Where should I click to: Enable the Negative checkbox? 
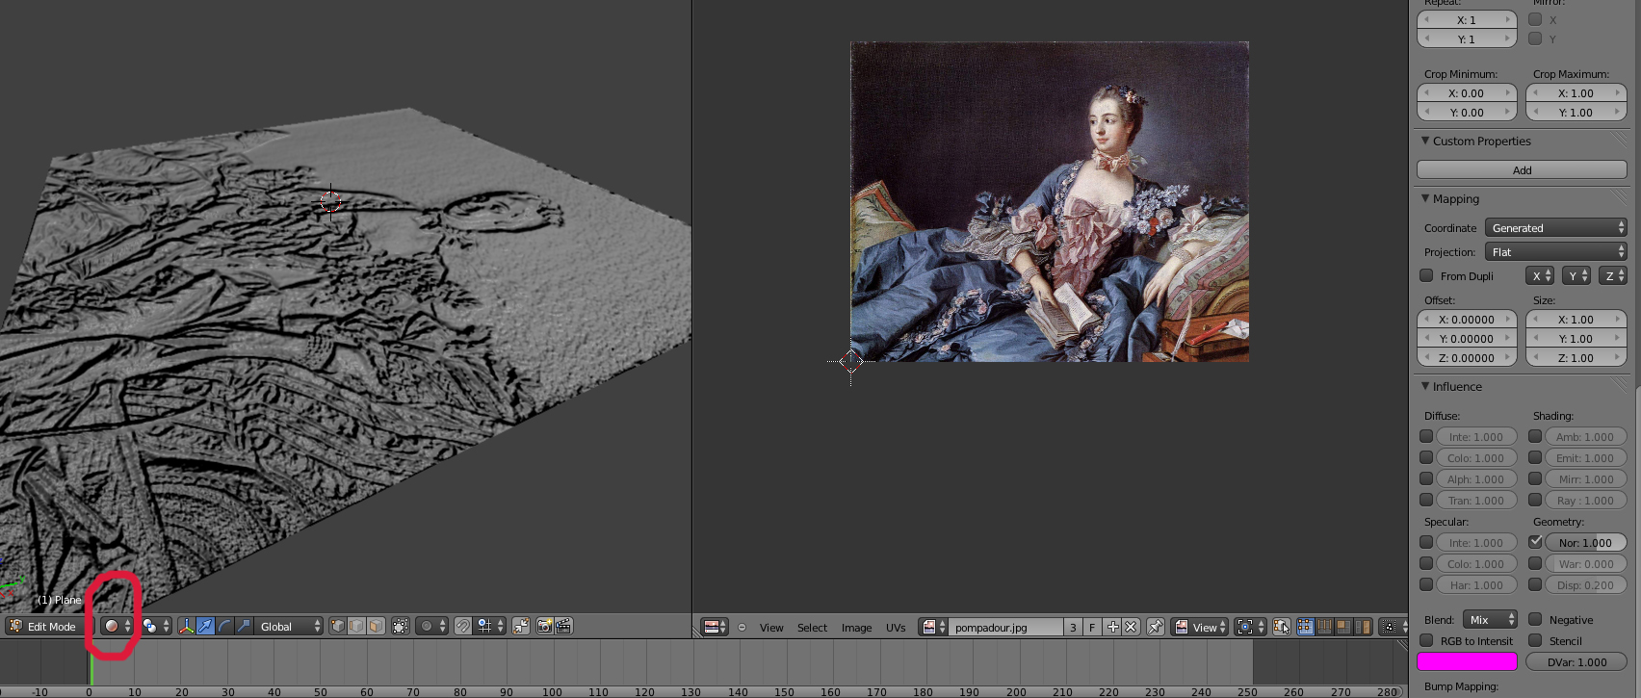tap(1535, 619)
